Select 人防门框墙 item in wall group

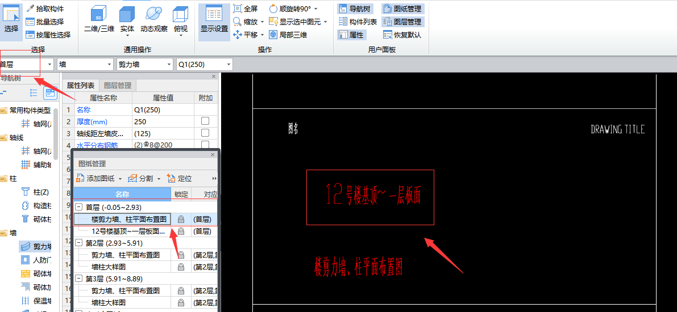click(37, 260)
